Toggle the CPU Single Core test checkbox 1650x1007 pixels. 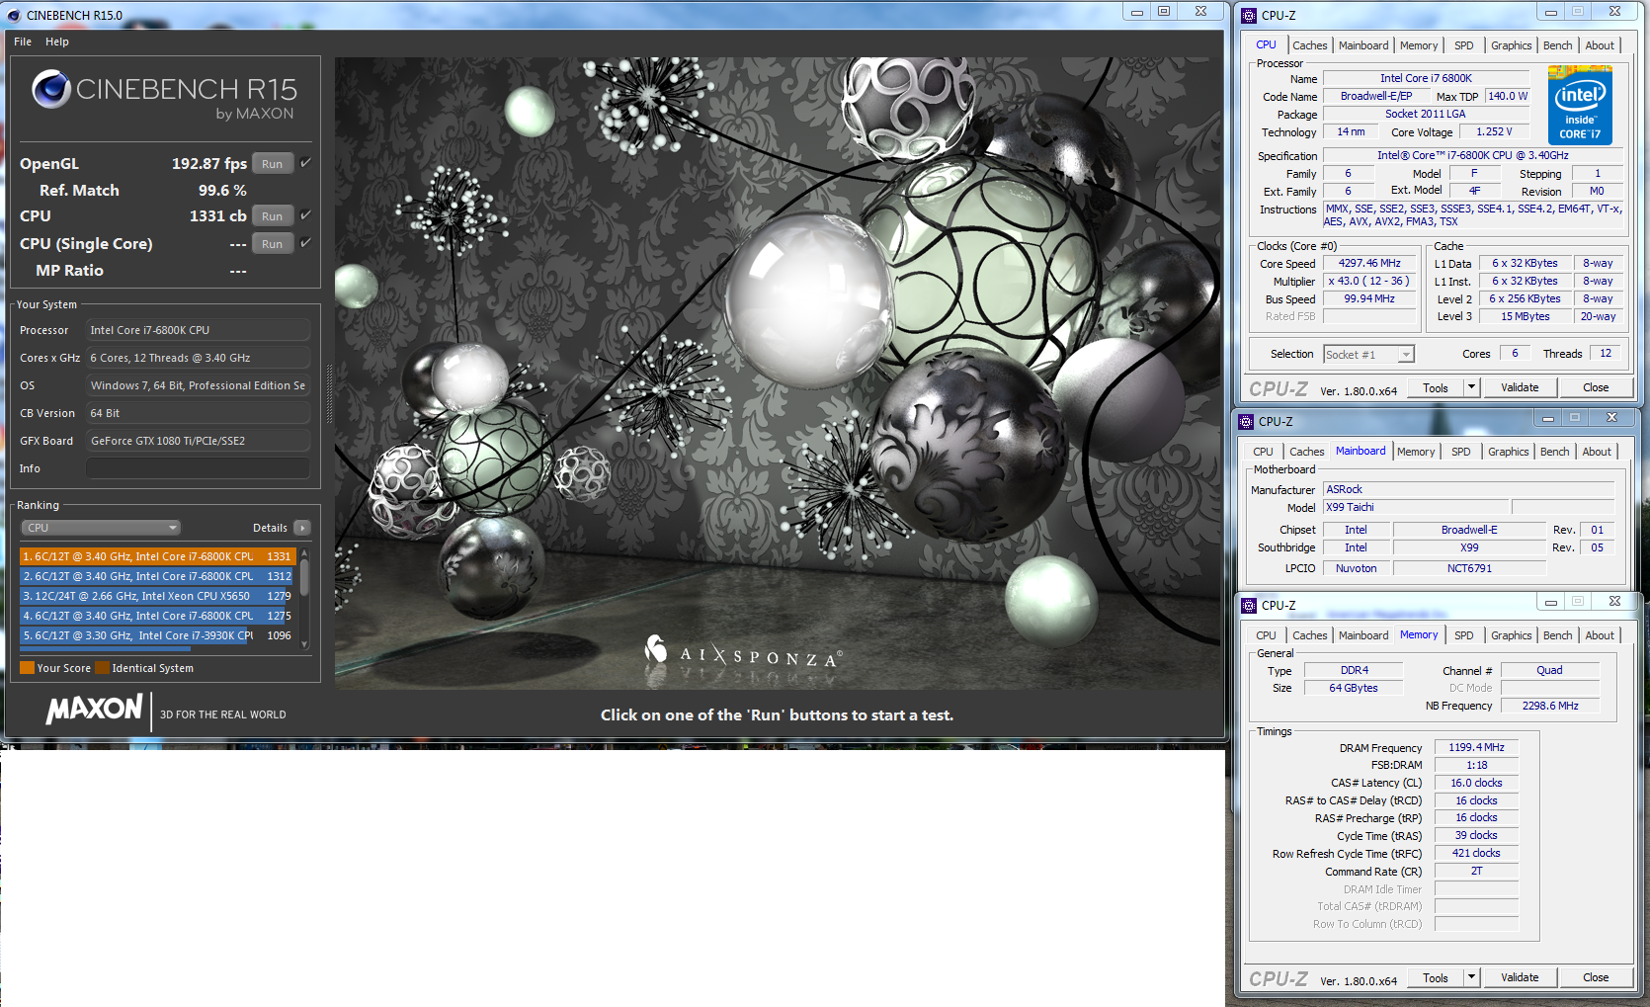pyautogui.click(x=305, y=242)
